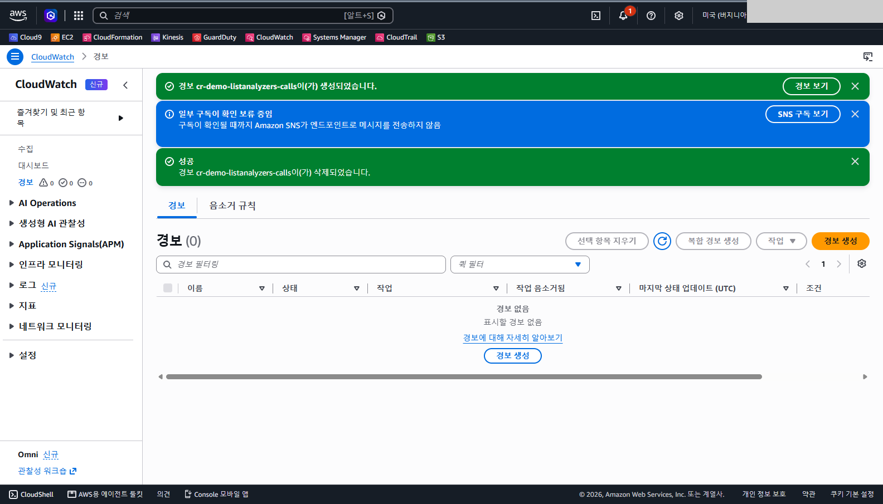
Task: Dismiss the alarm created notification
Action: pos(855,86)
